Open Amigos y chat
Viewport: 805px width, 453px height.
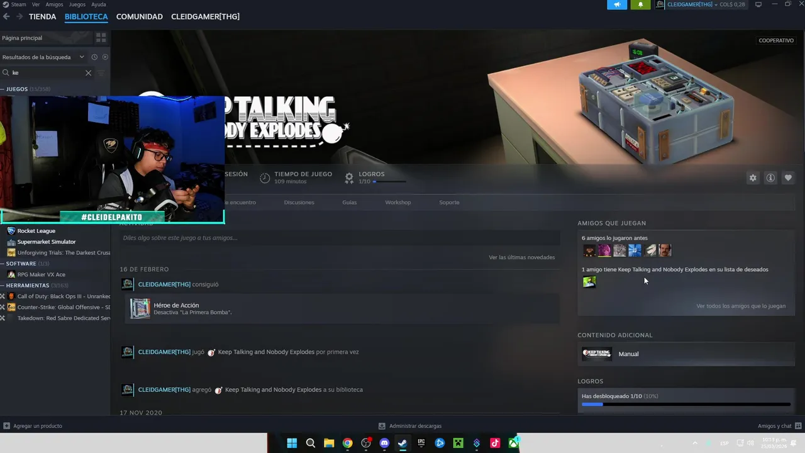click(775, 426)
